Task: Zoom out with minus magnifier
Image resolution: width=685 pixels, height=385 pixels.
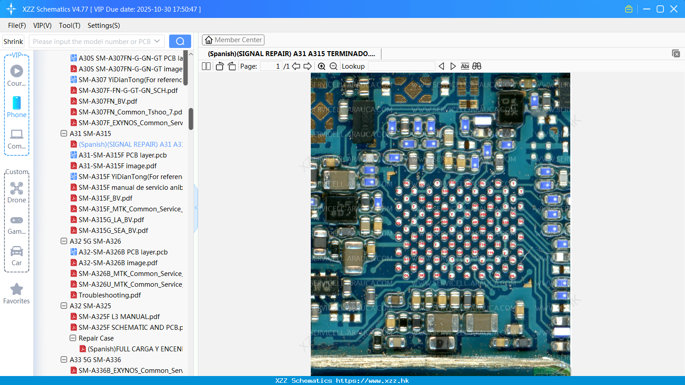Action: point(333,66)
